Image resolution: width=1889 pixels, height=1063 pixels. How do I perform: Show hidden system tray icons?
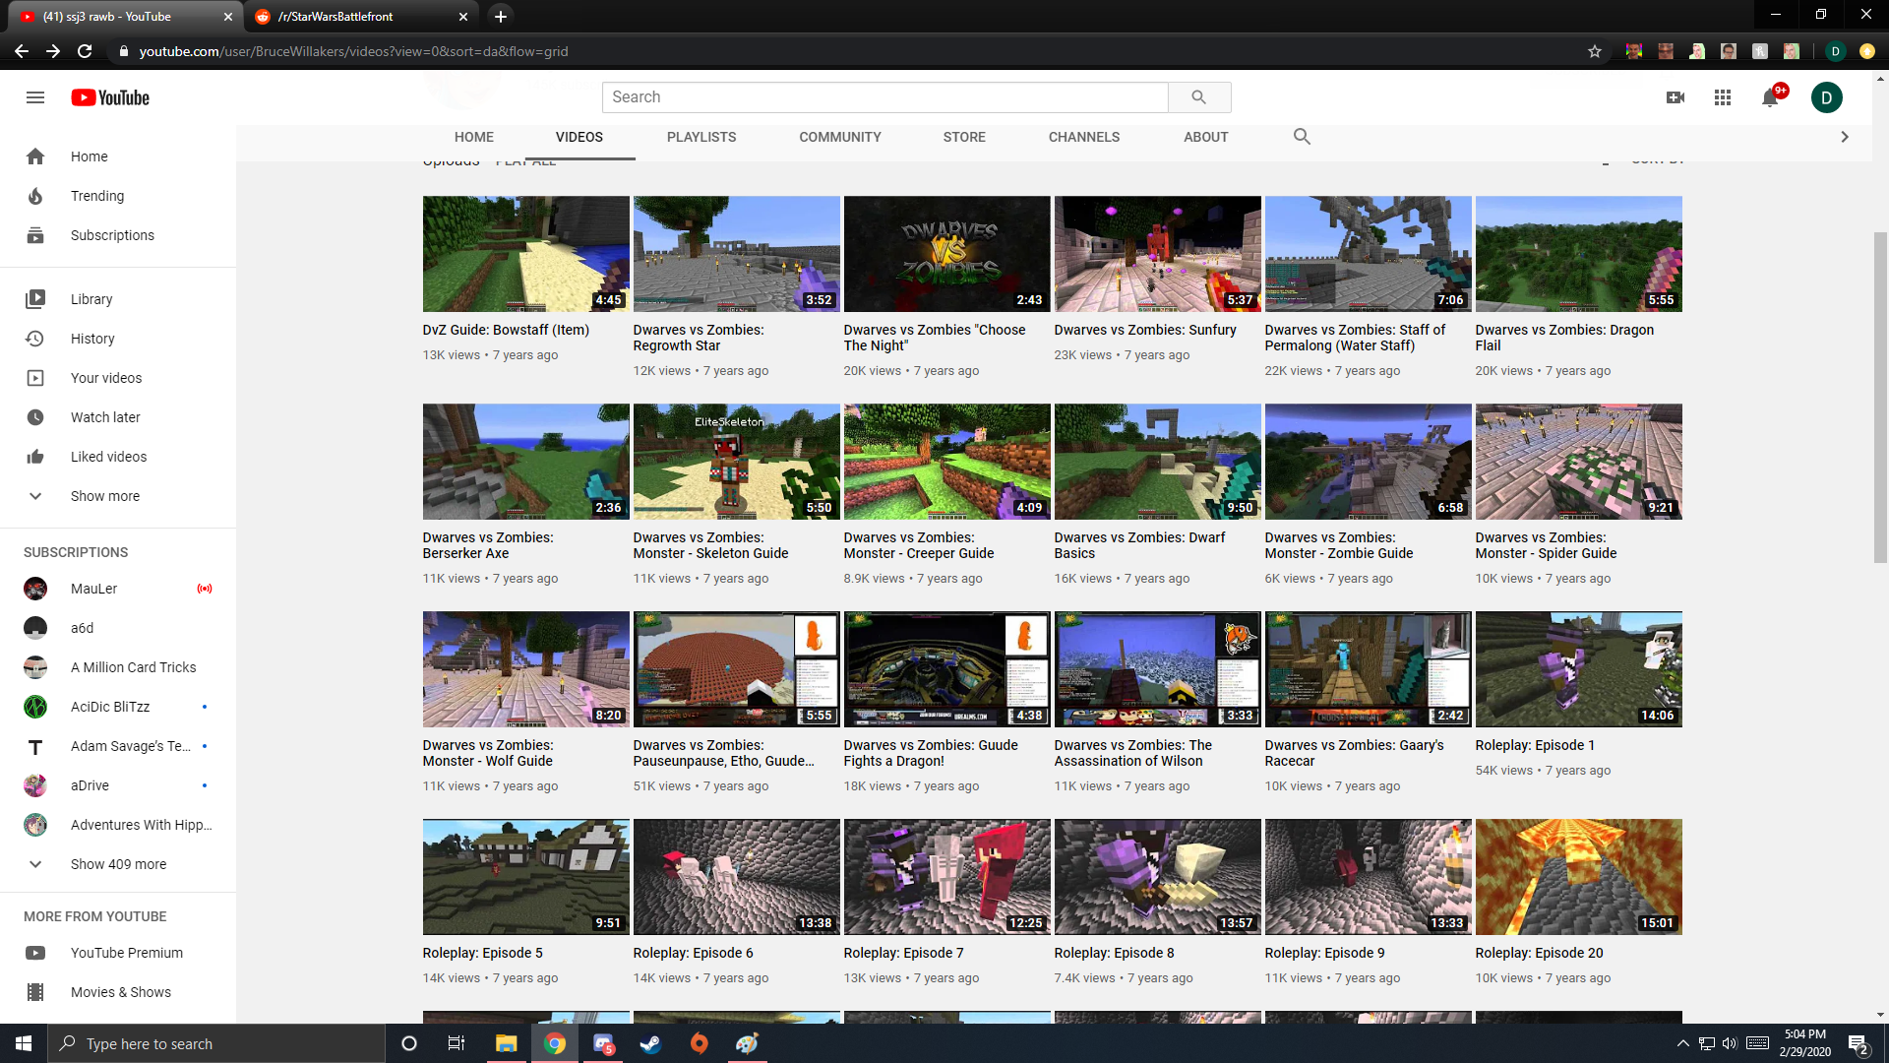point(1682,1043)
